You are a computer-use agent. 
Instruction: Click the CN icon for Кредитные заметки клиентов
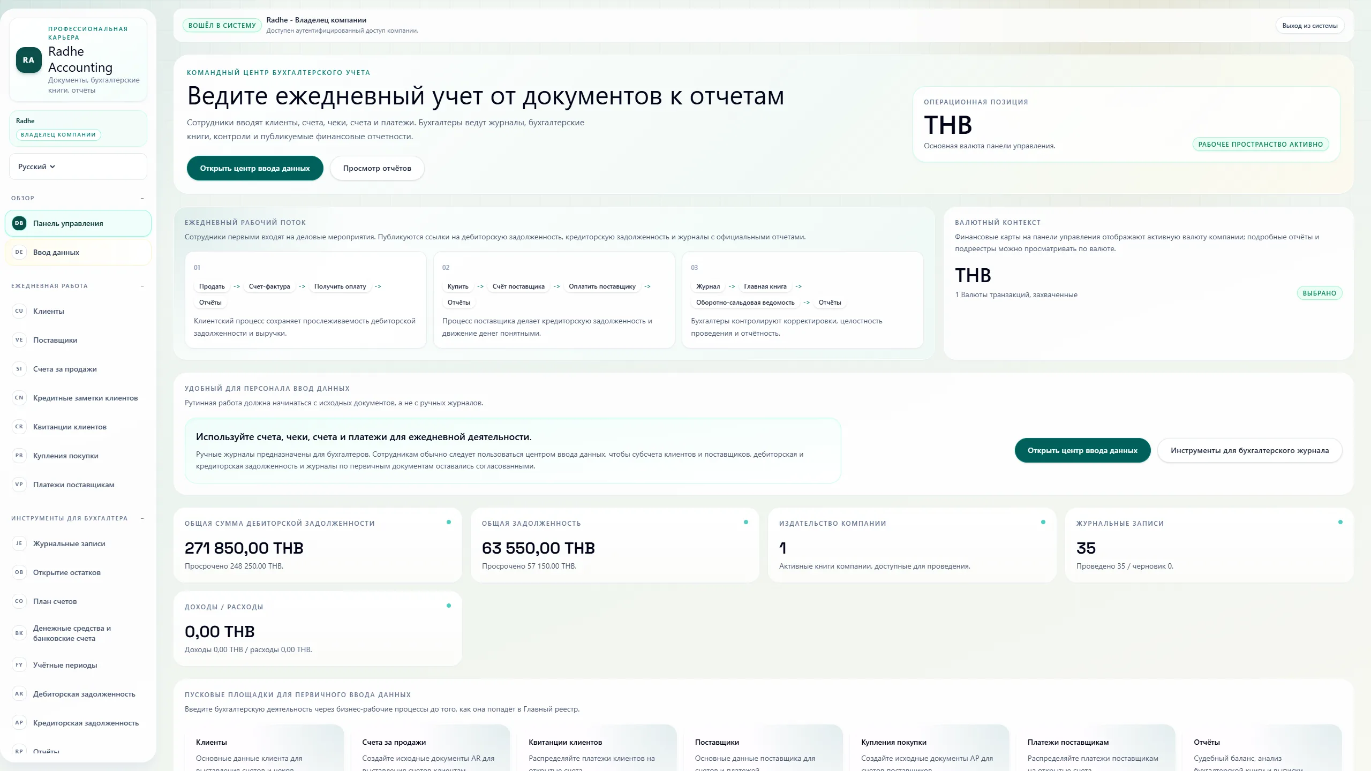click(19, 398)
